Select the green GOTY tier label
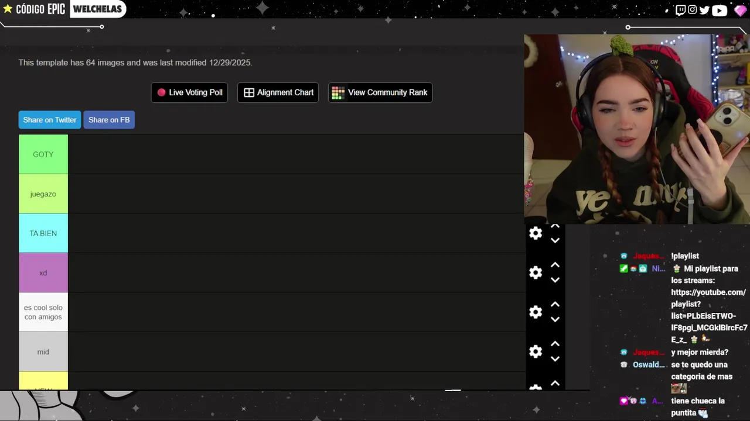Screen dimensions: 750x421 pyautogui.click(x=43, y=154)
